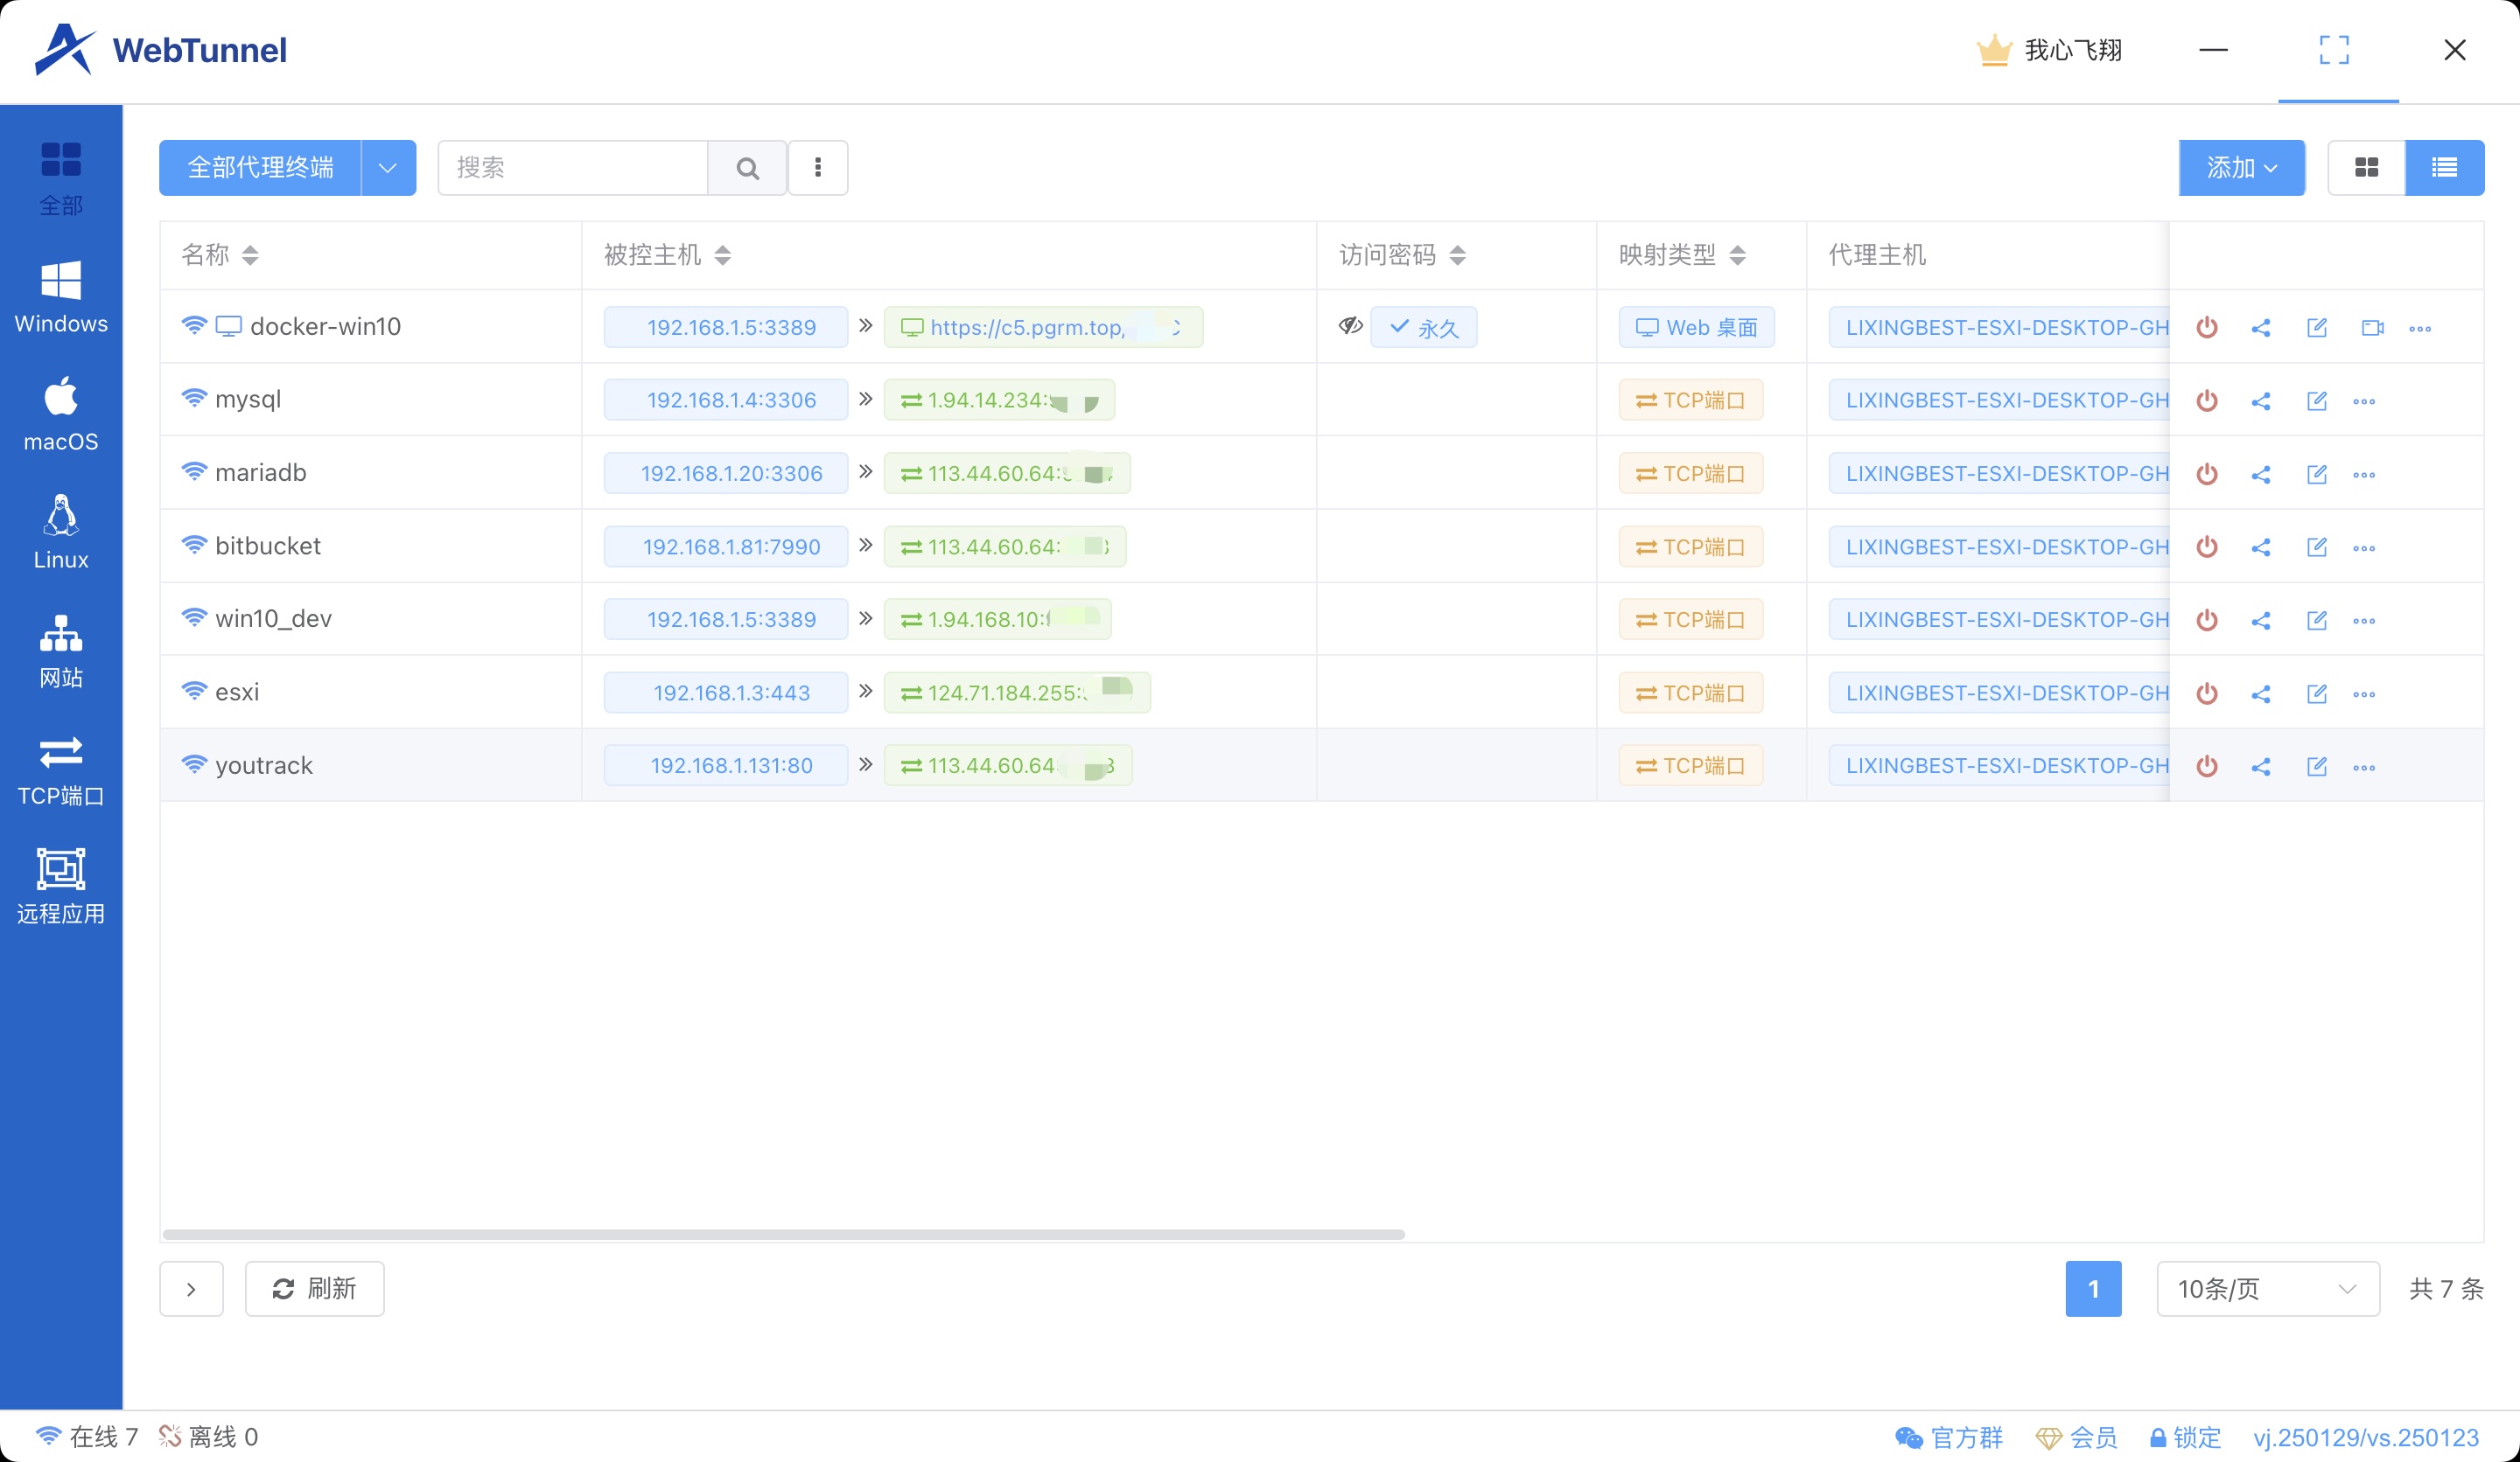Toggle password visibility eye for docker-win10
Screen dimensions: 2520x1462
[x=1350, y=326]
